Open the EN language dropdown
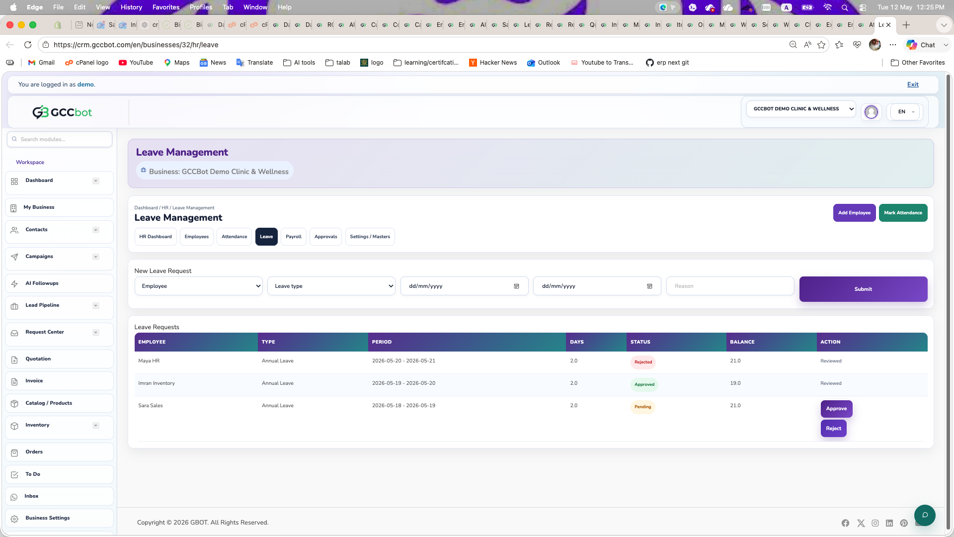Viewport: 954px width, 537px height. pos(905,112)
